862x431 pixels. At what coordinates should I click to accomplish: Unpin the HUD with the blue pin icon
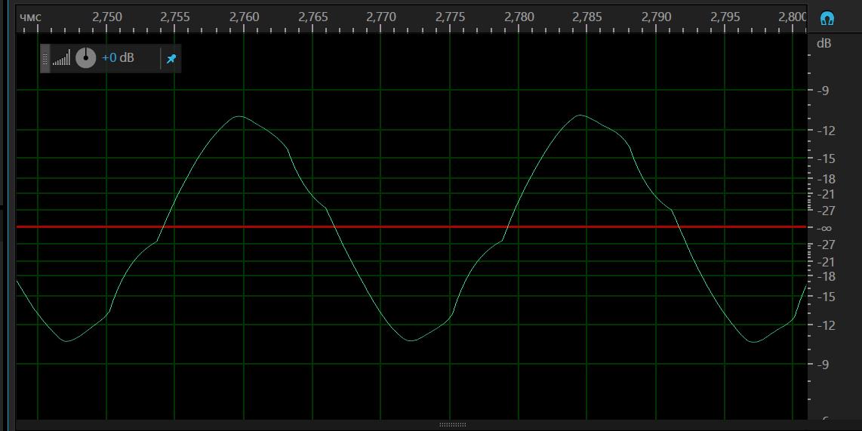click(x=171, y=58)
